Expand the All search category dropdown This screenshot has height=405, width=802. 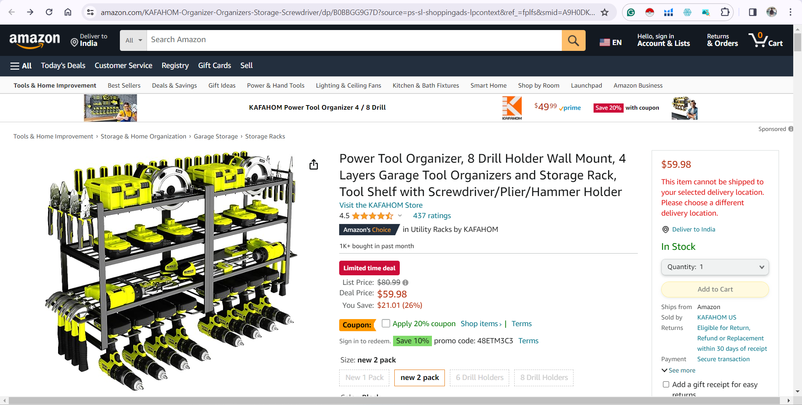[133, 40]
